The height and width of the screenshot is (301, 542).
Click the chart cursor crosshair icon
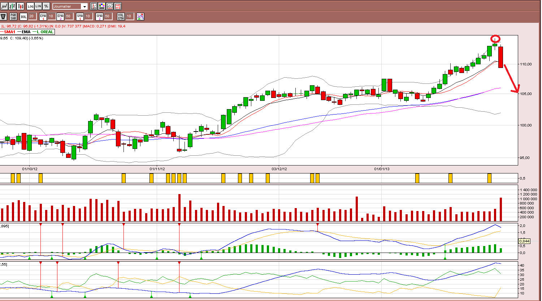pyautogui.click(x=94, y=6)
